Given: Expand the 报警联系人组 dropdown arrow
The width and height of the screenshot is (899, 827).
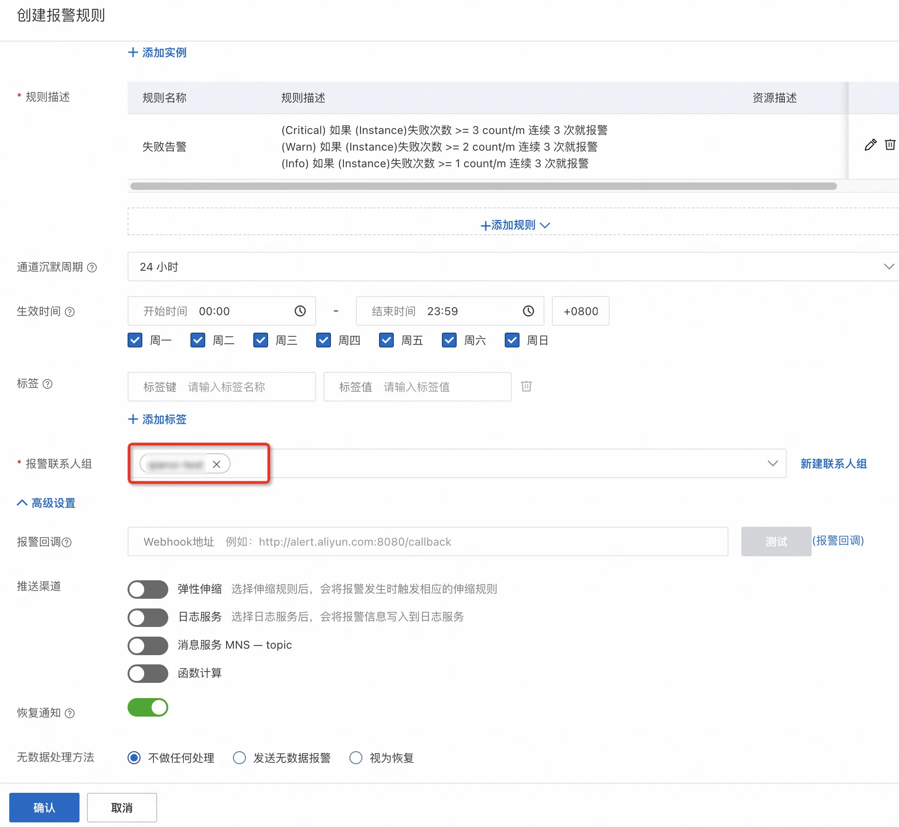Looking at the screenshot, I should click(772, 463).
